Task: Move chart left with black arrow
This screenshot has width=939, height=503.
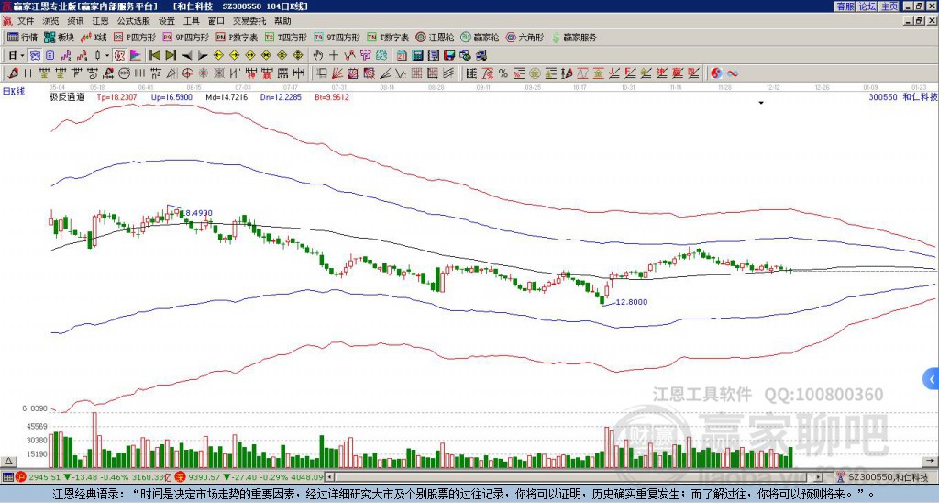Action: [x=187, y=56]
